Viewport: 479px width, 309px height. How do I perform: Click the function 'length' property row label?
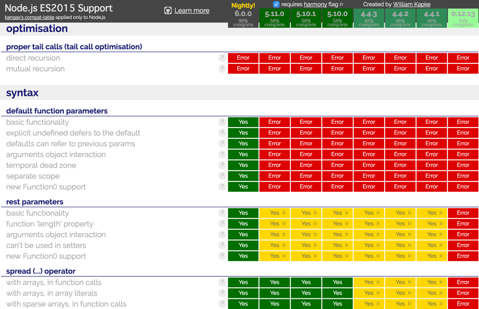tap(49, 224)
